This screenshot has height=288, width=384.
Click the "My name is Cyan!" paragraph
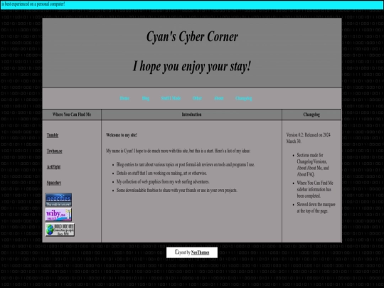coord(178,151)
